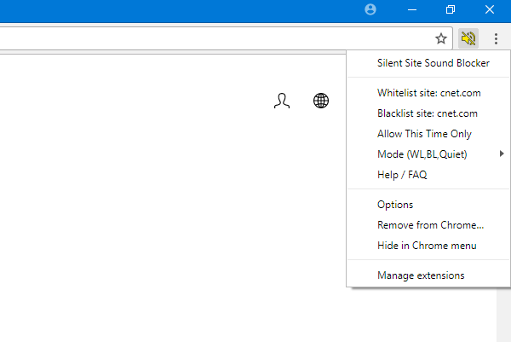Viewport: 511px width, 342px height.
Task: Open the Chrome three-dot menu
Action: coord(496,38)
